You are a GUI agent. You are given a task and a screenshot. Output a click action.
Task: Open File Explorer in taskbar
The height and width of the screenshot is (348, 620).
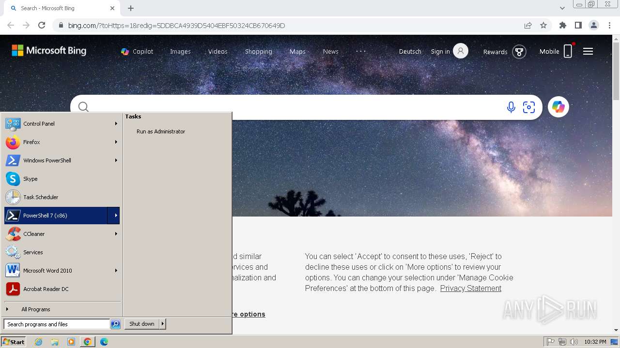point(55,342)
